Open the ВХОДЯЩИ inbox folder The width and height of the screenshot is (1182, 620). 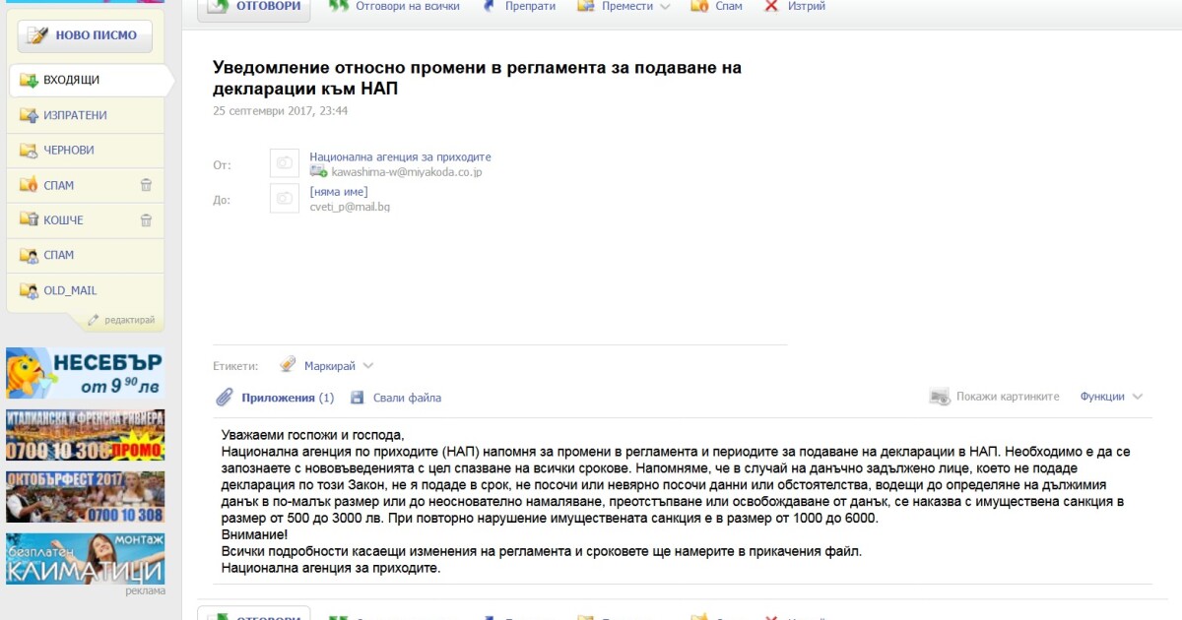point(87,81)
